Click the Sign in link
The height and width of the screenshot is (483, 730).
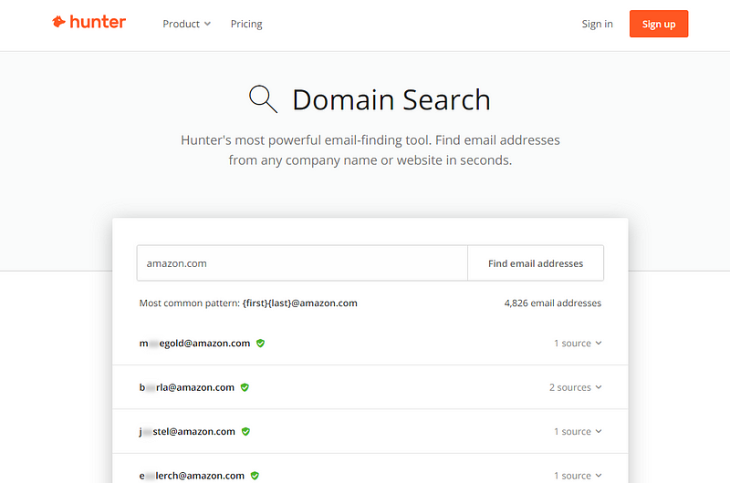(x=597, y=24)
